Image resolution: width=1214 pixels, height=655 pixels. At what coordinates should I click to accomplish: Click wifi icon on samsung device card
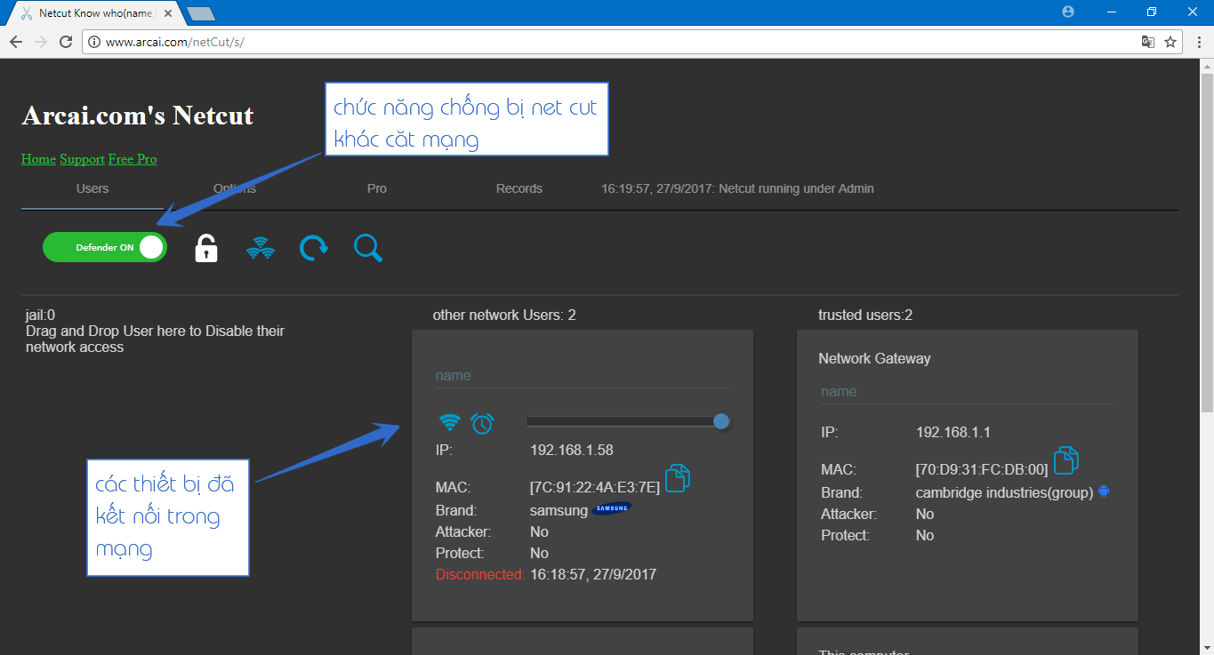(451, 423)
